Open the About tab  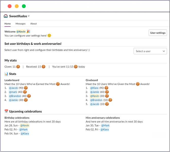tap(33, 24)
